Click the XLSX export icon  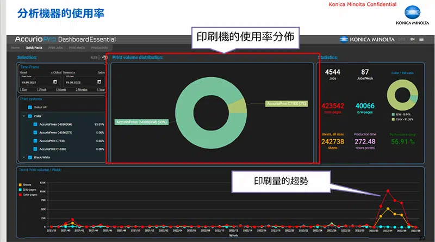point(95,58)
